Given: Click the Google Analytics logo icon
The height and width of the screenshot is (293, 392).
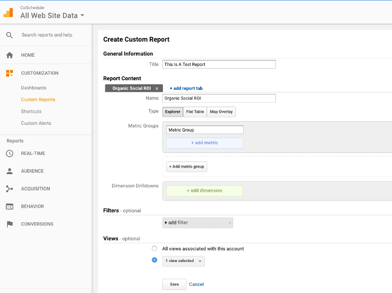Looking at the screenshot, I should tap(8, 13).
